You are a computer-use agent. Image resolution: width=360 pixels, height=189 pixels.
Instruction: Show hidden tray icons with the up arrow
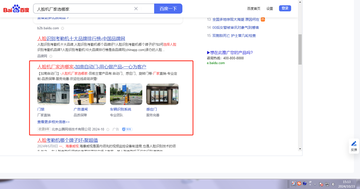[315, 184]
